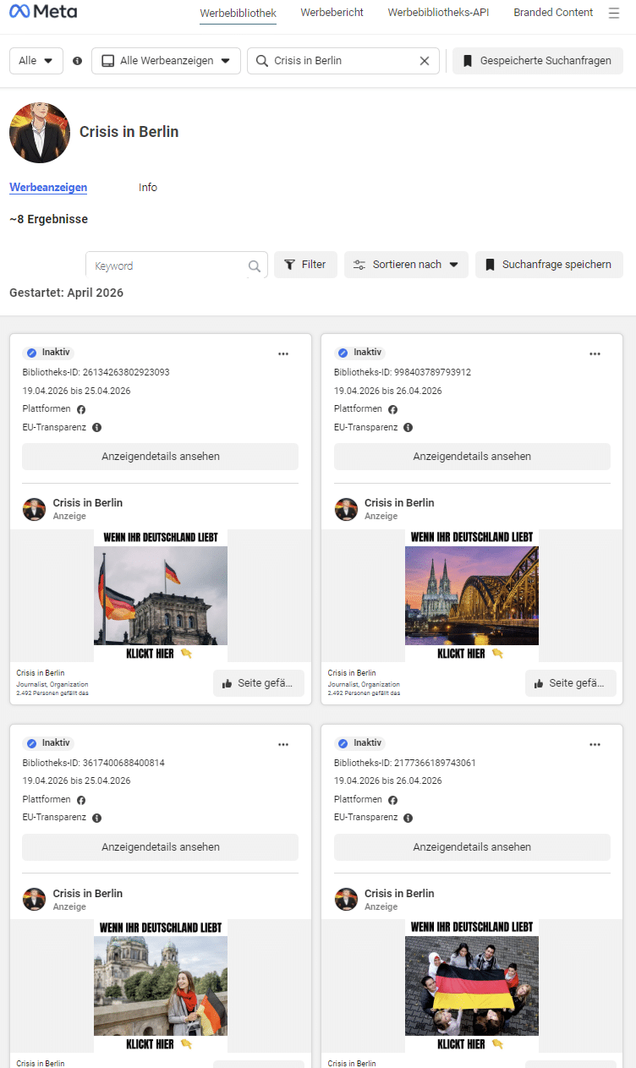
Task: Click the 'Crisis in Berlin' search input
Action: click(344, 61)
